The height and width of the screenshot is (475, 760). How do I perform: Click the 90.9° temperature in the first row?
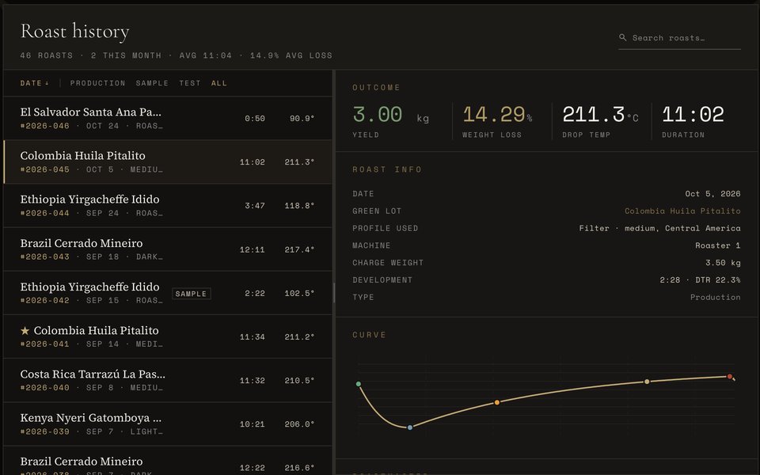coord(302,118)
